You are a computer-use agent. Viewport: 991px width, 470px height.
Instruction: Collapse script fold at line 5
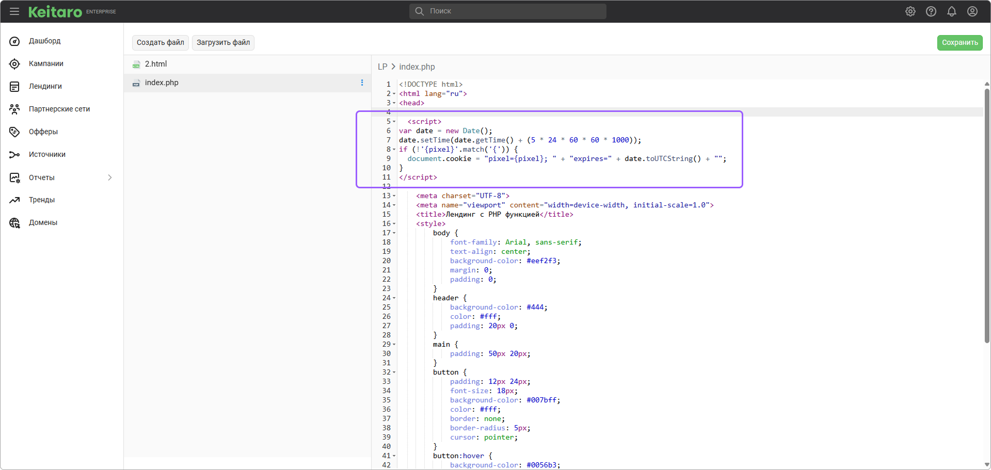[x=394, y=122]
